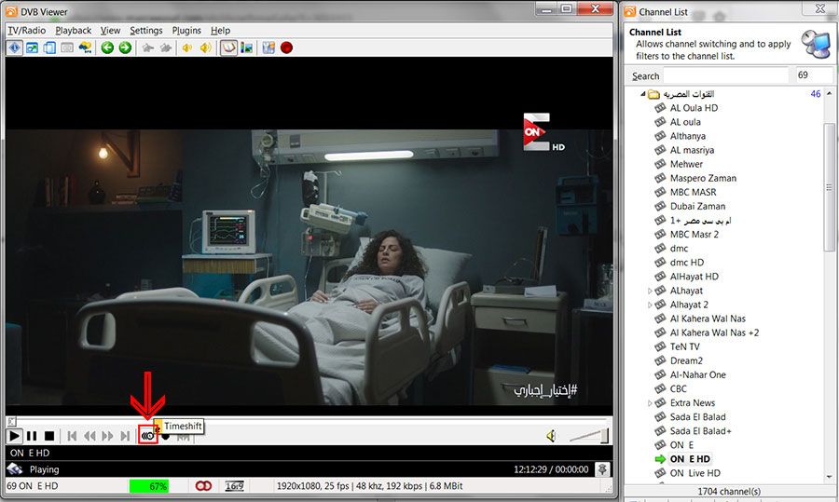Click the resolution and bitrate status text
Screen dimensions: 839x502
click(369, 486)
